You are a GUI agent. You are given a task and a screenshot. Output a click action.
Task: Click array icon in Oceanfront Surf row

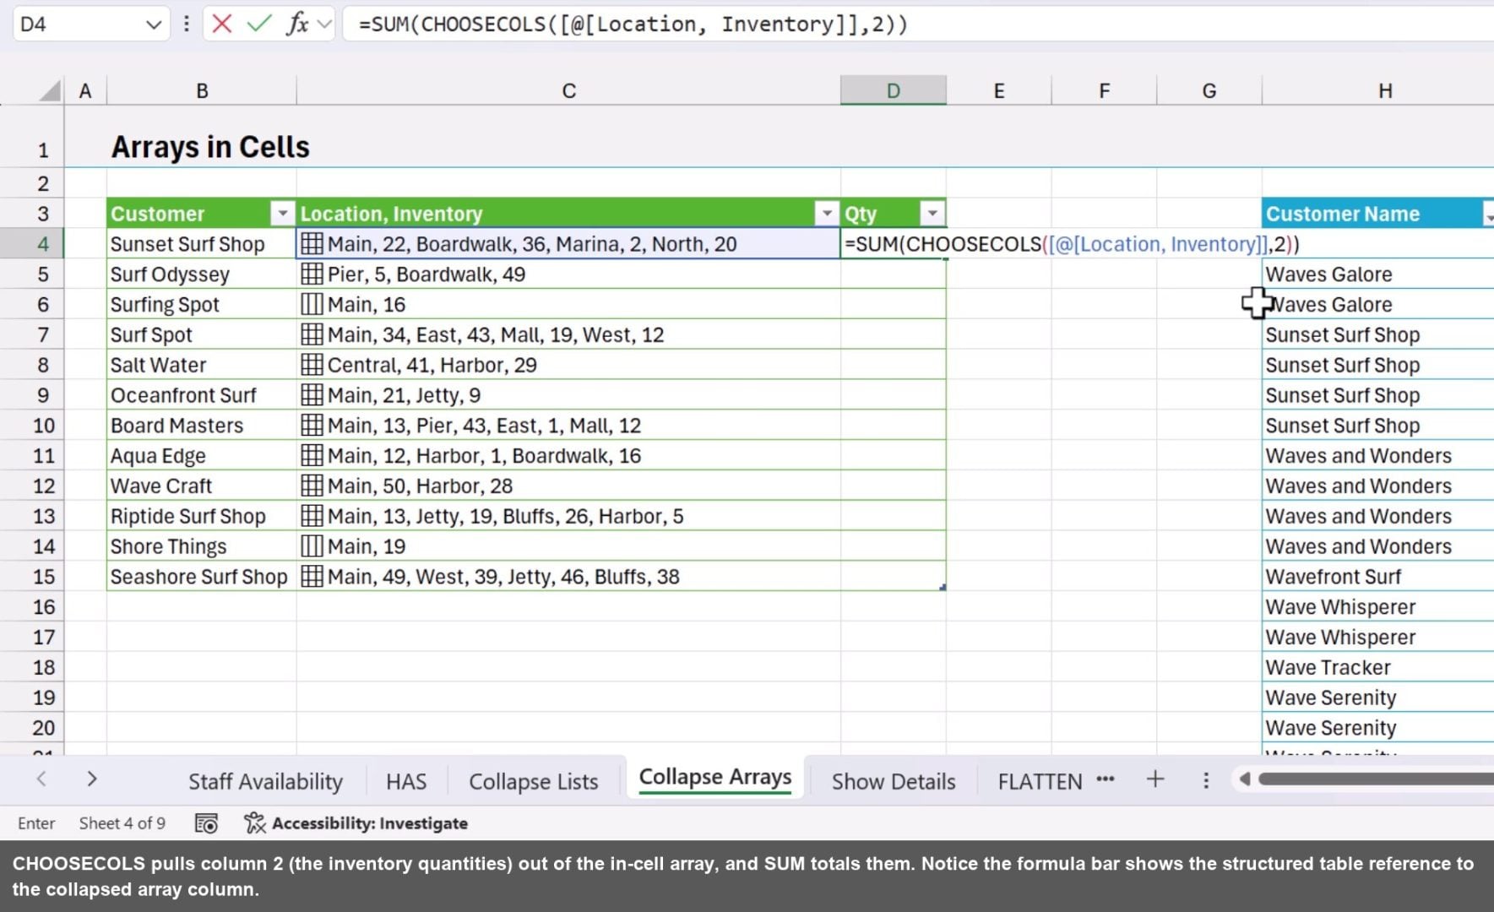pyautogui.click(x=312, y=395)
